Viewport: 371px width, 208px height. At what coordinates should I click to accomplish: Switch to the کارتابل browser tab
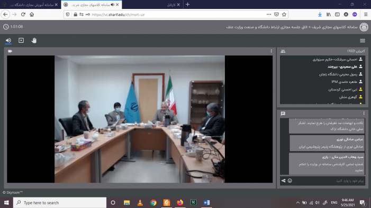tap(171, 4)
